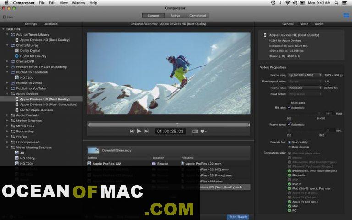Select the 4K video sharing setting
The image size is (352, 220).
pyautogui.click(x=22, y=153)
